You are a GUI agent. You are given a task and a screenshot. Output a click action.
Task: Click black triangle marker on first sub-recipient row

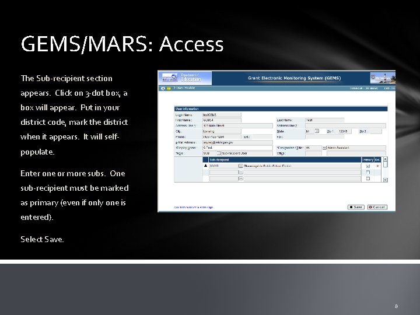point(206,166)
